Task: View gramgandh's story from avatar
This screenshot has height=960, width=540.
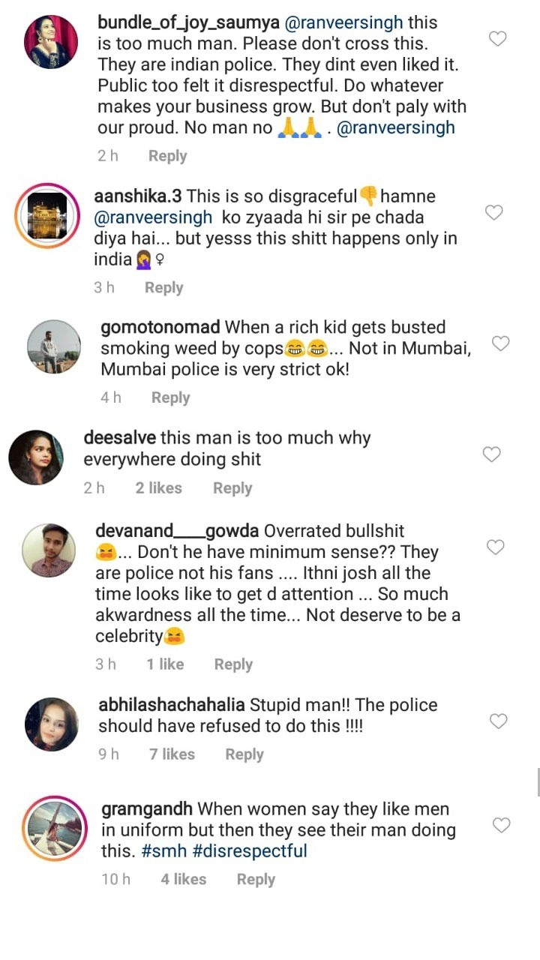Action: [x=55, y=828]
